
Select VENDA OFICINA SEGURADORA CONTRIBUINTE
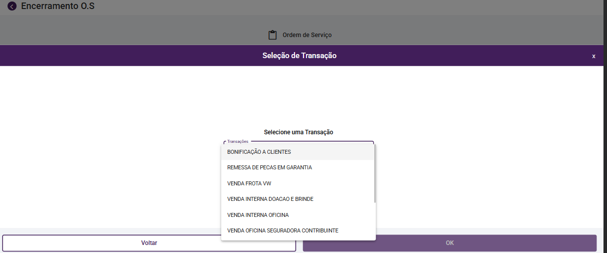click(282, 230)
